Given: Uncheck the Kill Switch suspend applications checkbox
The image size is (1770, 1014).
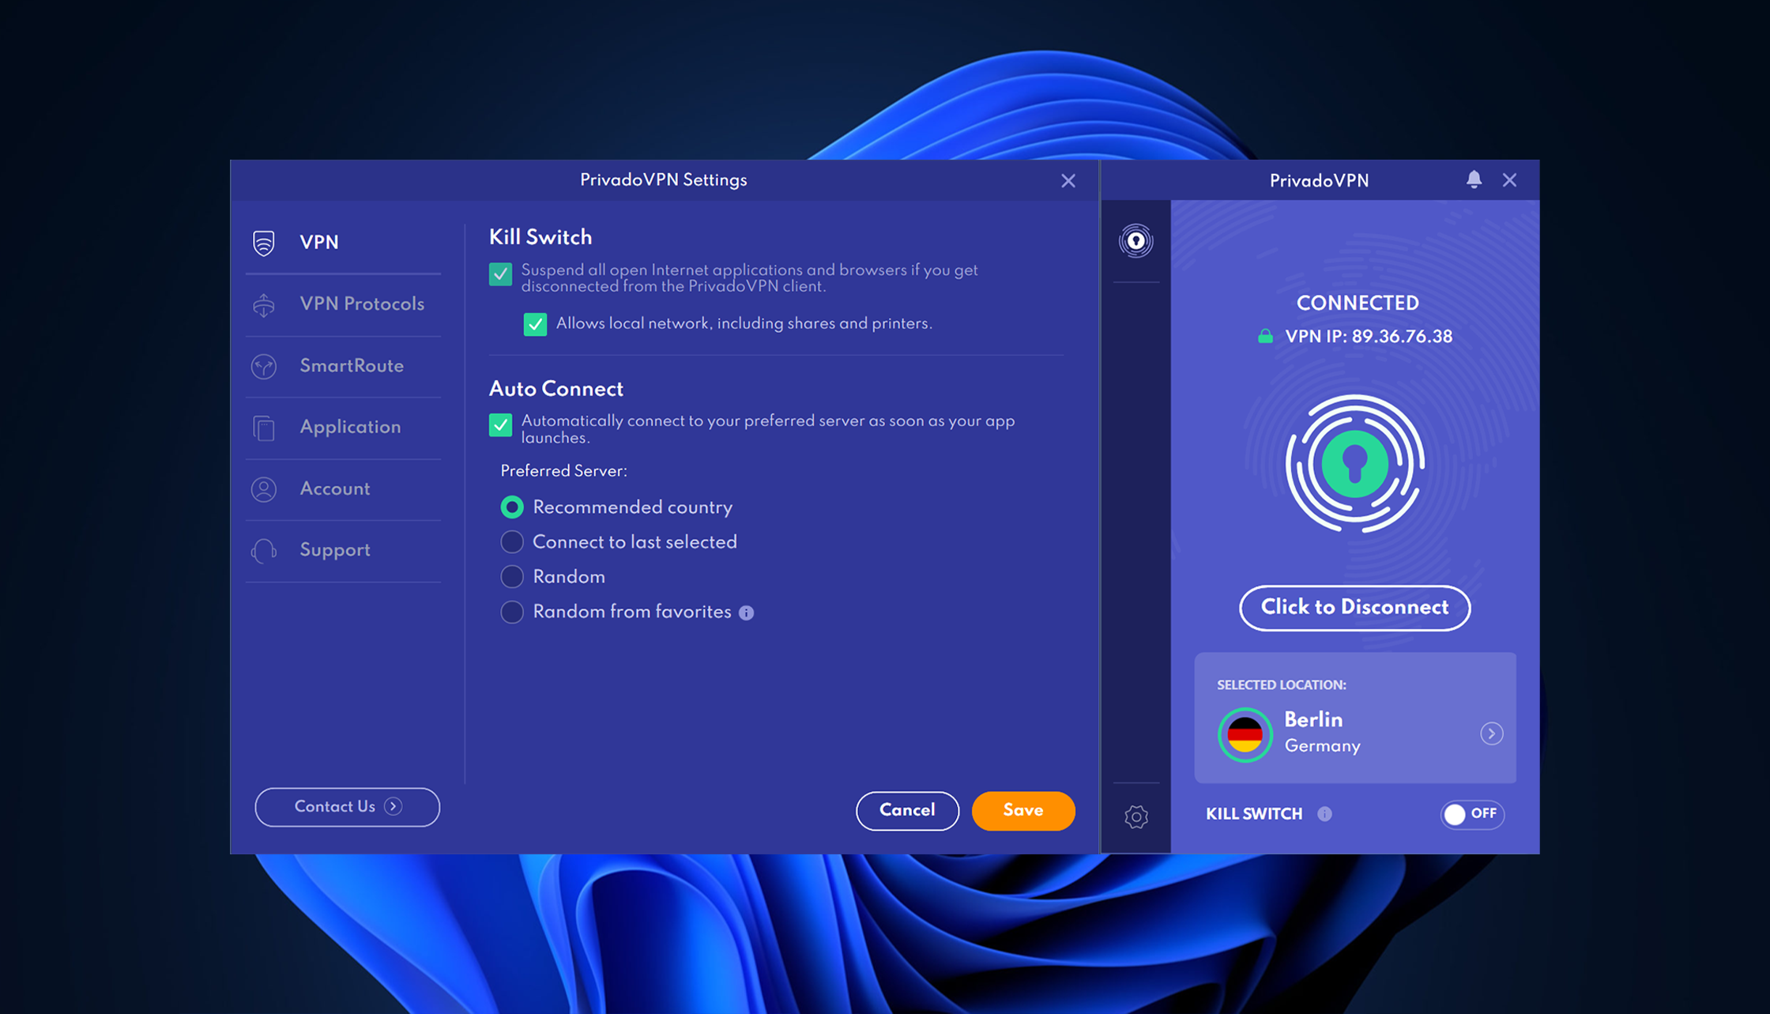Looking at the screenshot, I should [500, 274].
